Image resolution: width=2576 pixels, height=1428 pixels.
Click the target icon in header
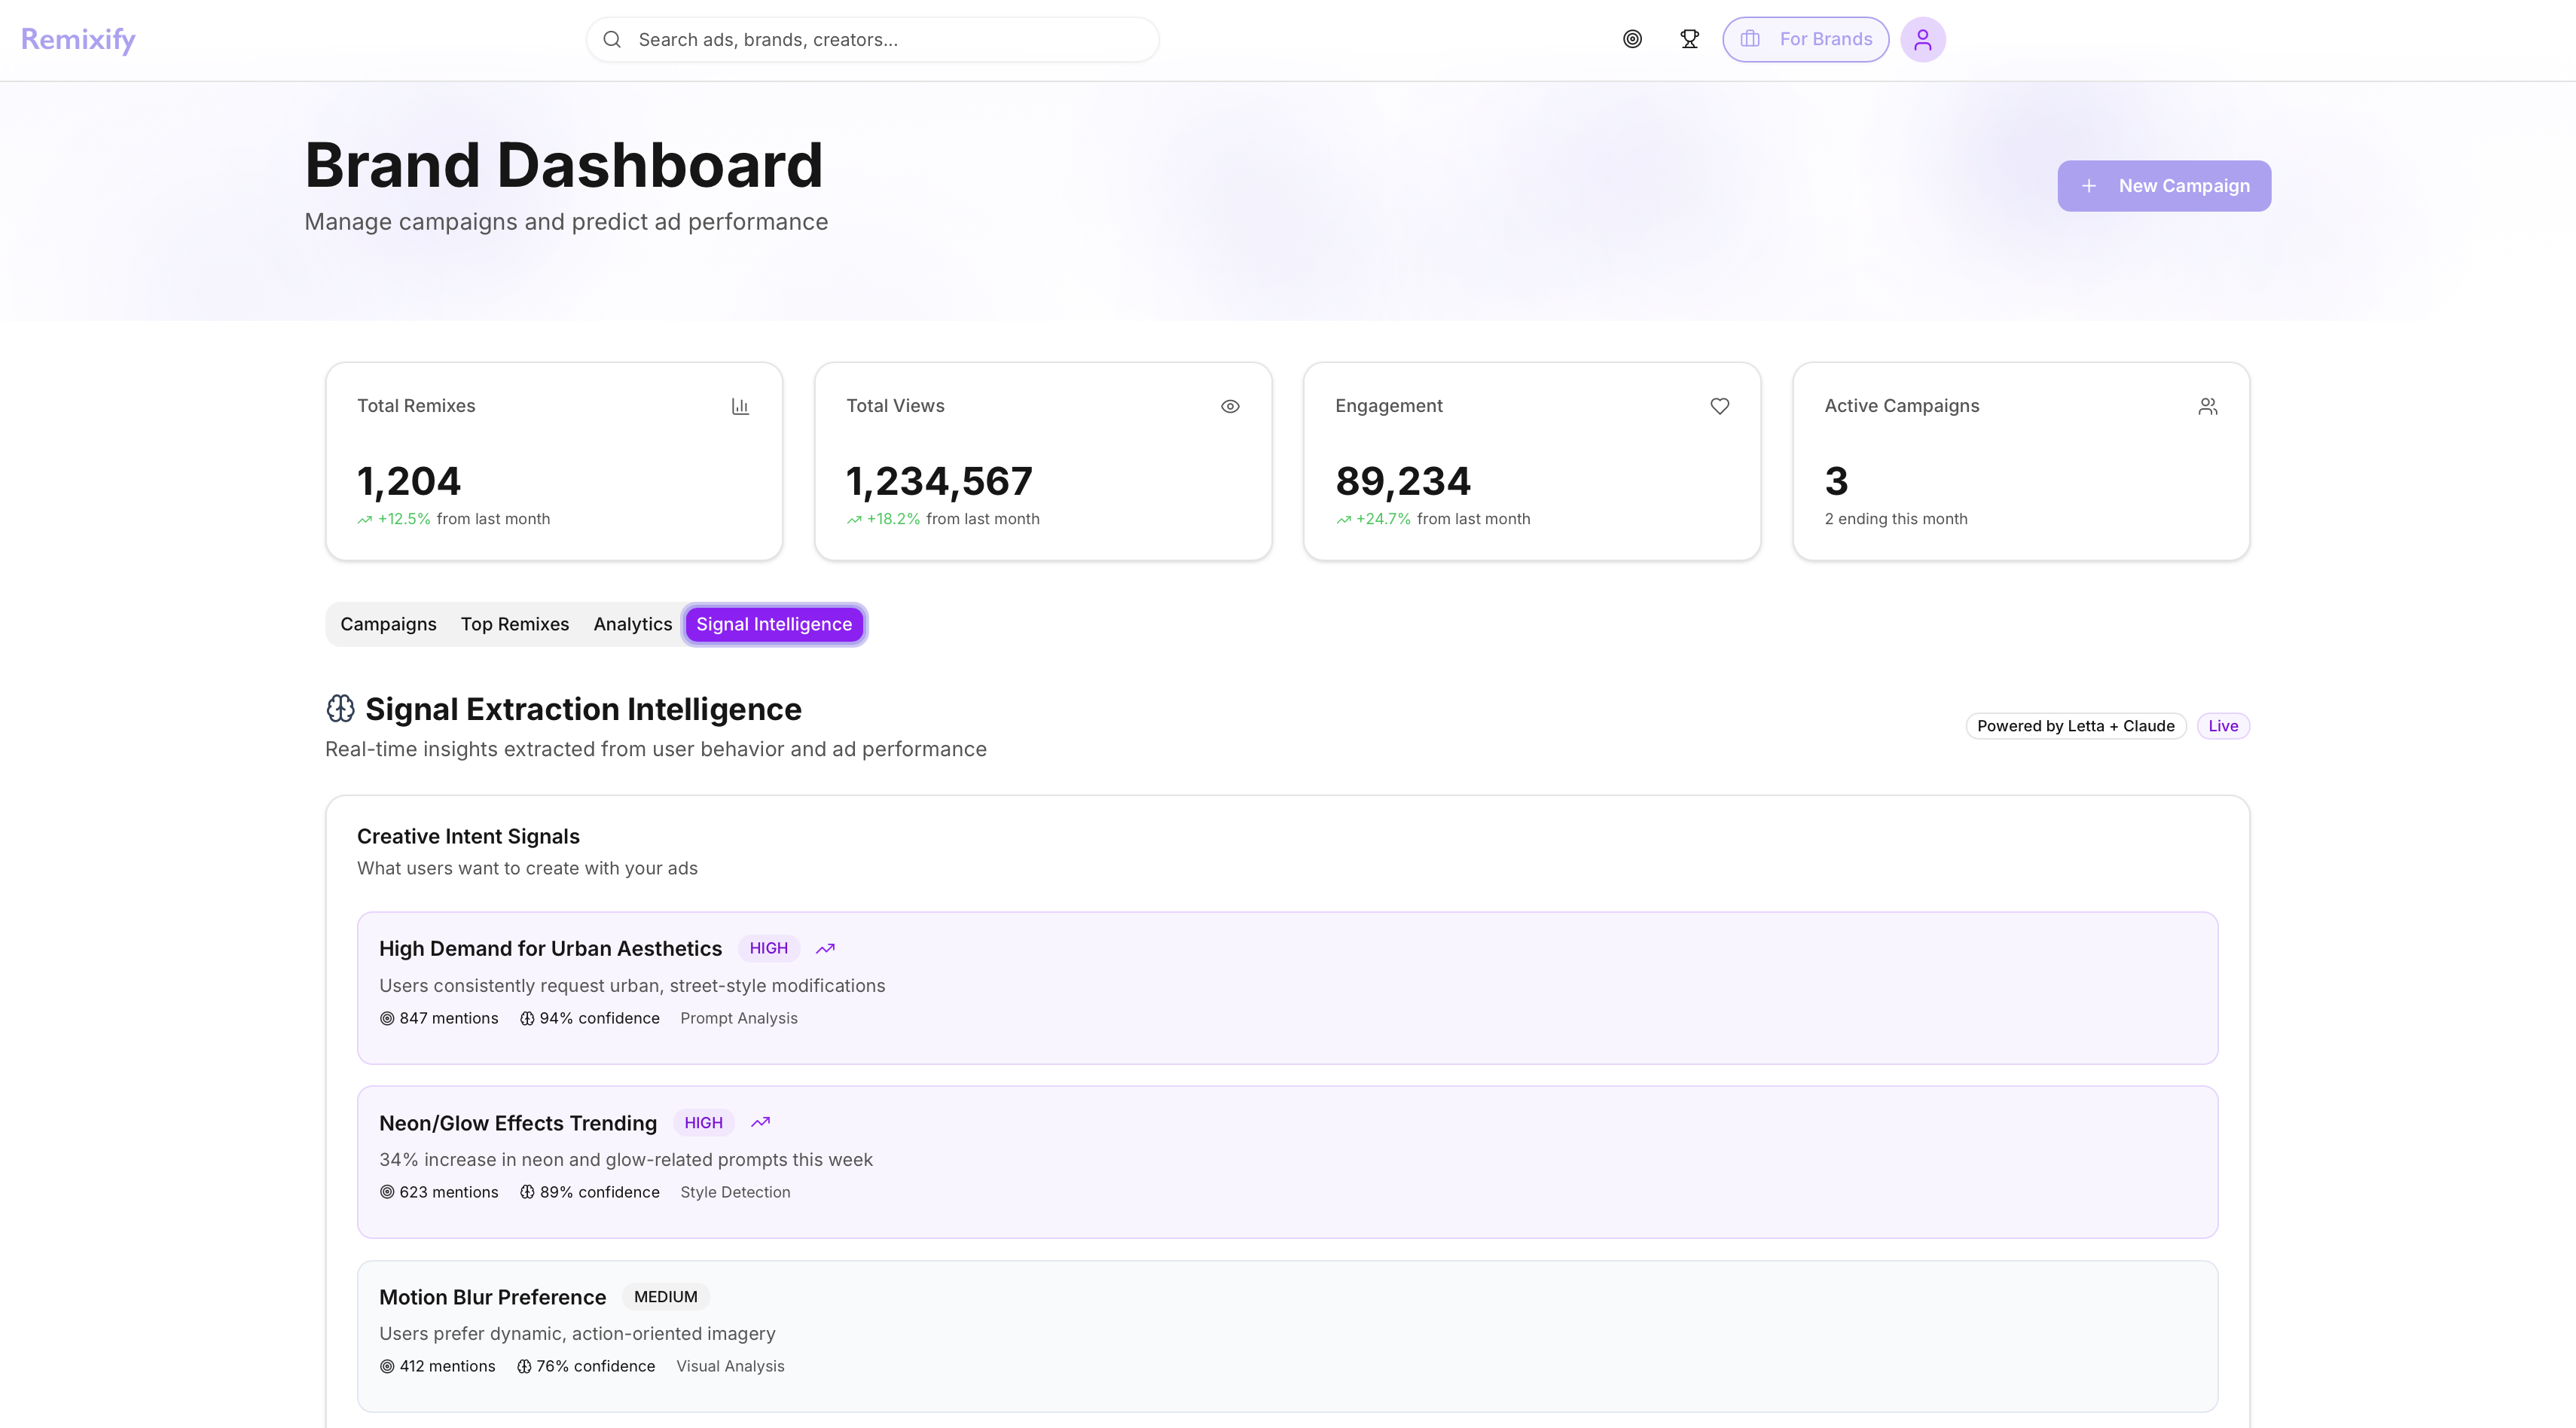coord(1632,39)
